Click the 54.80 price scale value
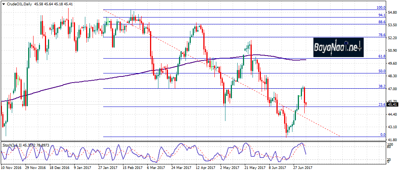Screen dimensions: 401x172 [x=392, y=13]
